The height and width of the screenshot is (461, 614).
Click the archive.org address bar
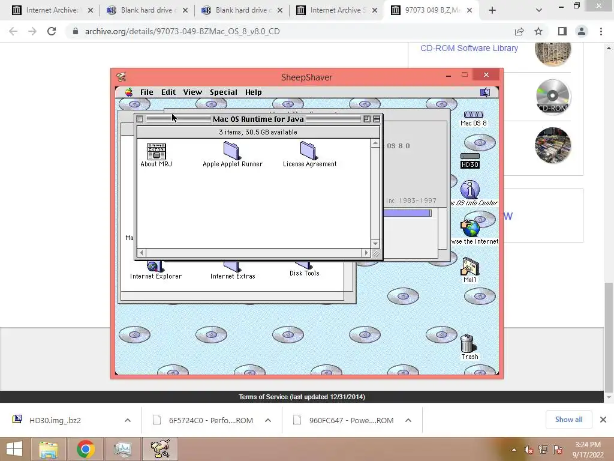click(290, 31)
